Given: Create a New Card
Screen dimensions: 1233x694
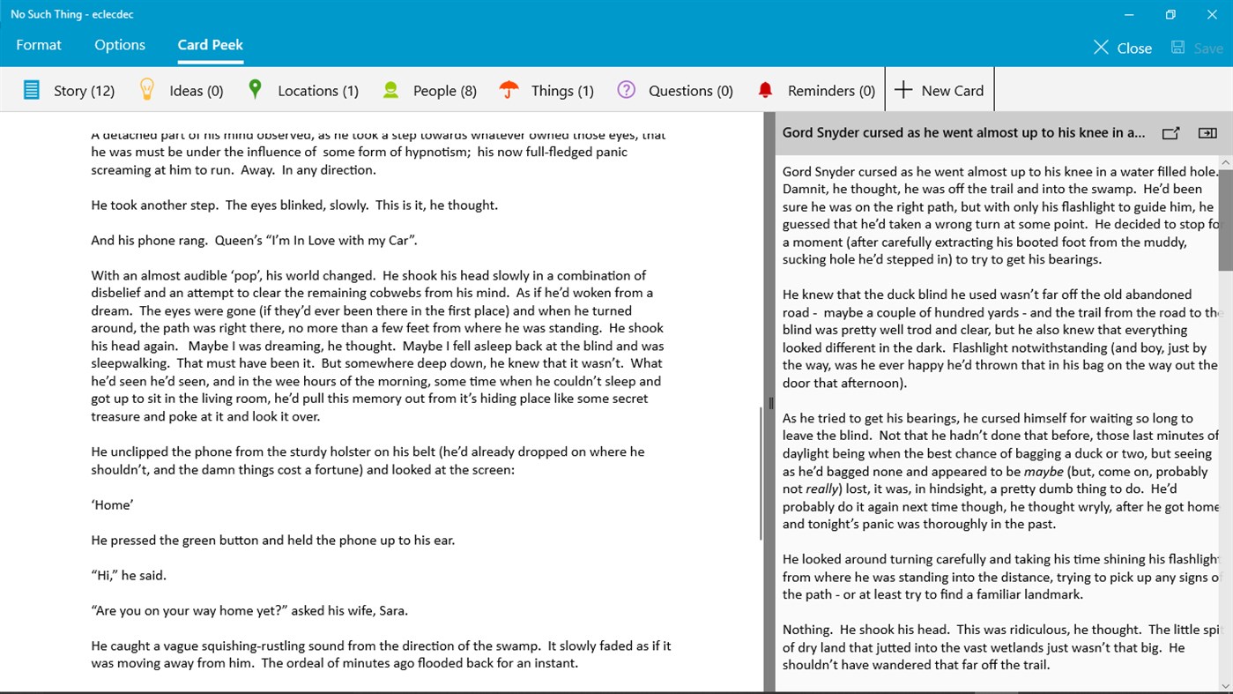Looking at the screenshot, I should pyautogui.click(x=940, y=90).
